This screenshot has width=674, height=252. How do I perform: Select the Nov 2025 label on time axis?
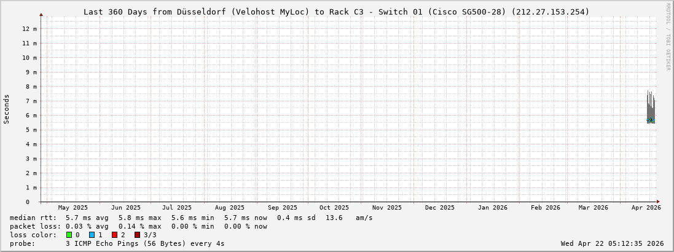tap(387, 208)
